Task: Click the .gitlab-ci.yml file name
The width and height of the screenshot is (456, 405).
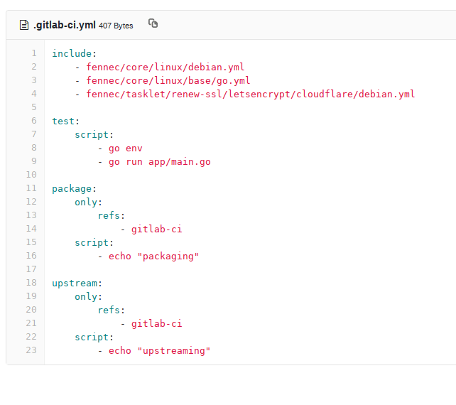Action: point(64,25)
